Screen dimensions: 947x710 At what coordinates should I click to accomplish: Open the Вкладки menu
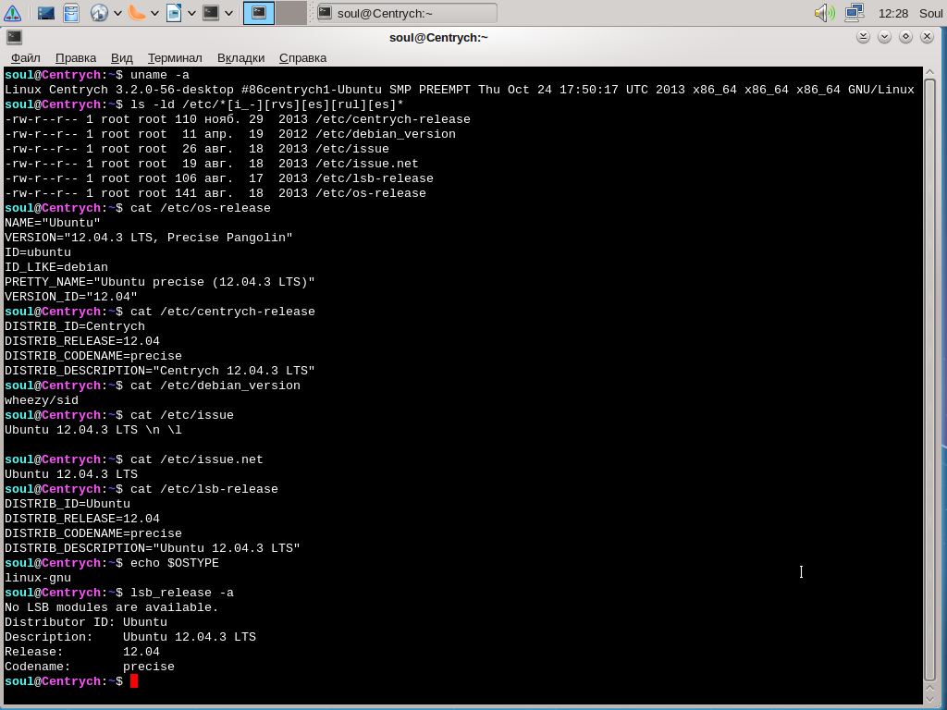[240, 58]
